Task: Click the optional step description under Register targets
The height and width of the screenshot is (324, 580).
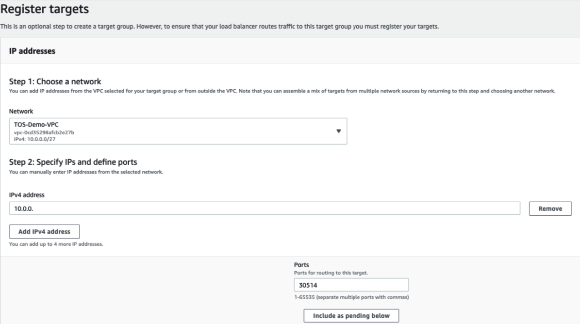Action: click(x=219, y=27)
